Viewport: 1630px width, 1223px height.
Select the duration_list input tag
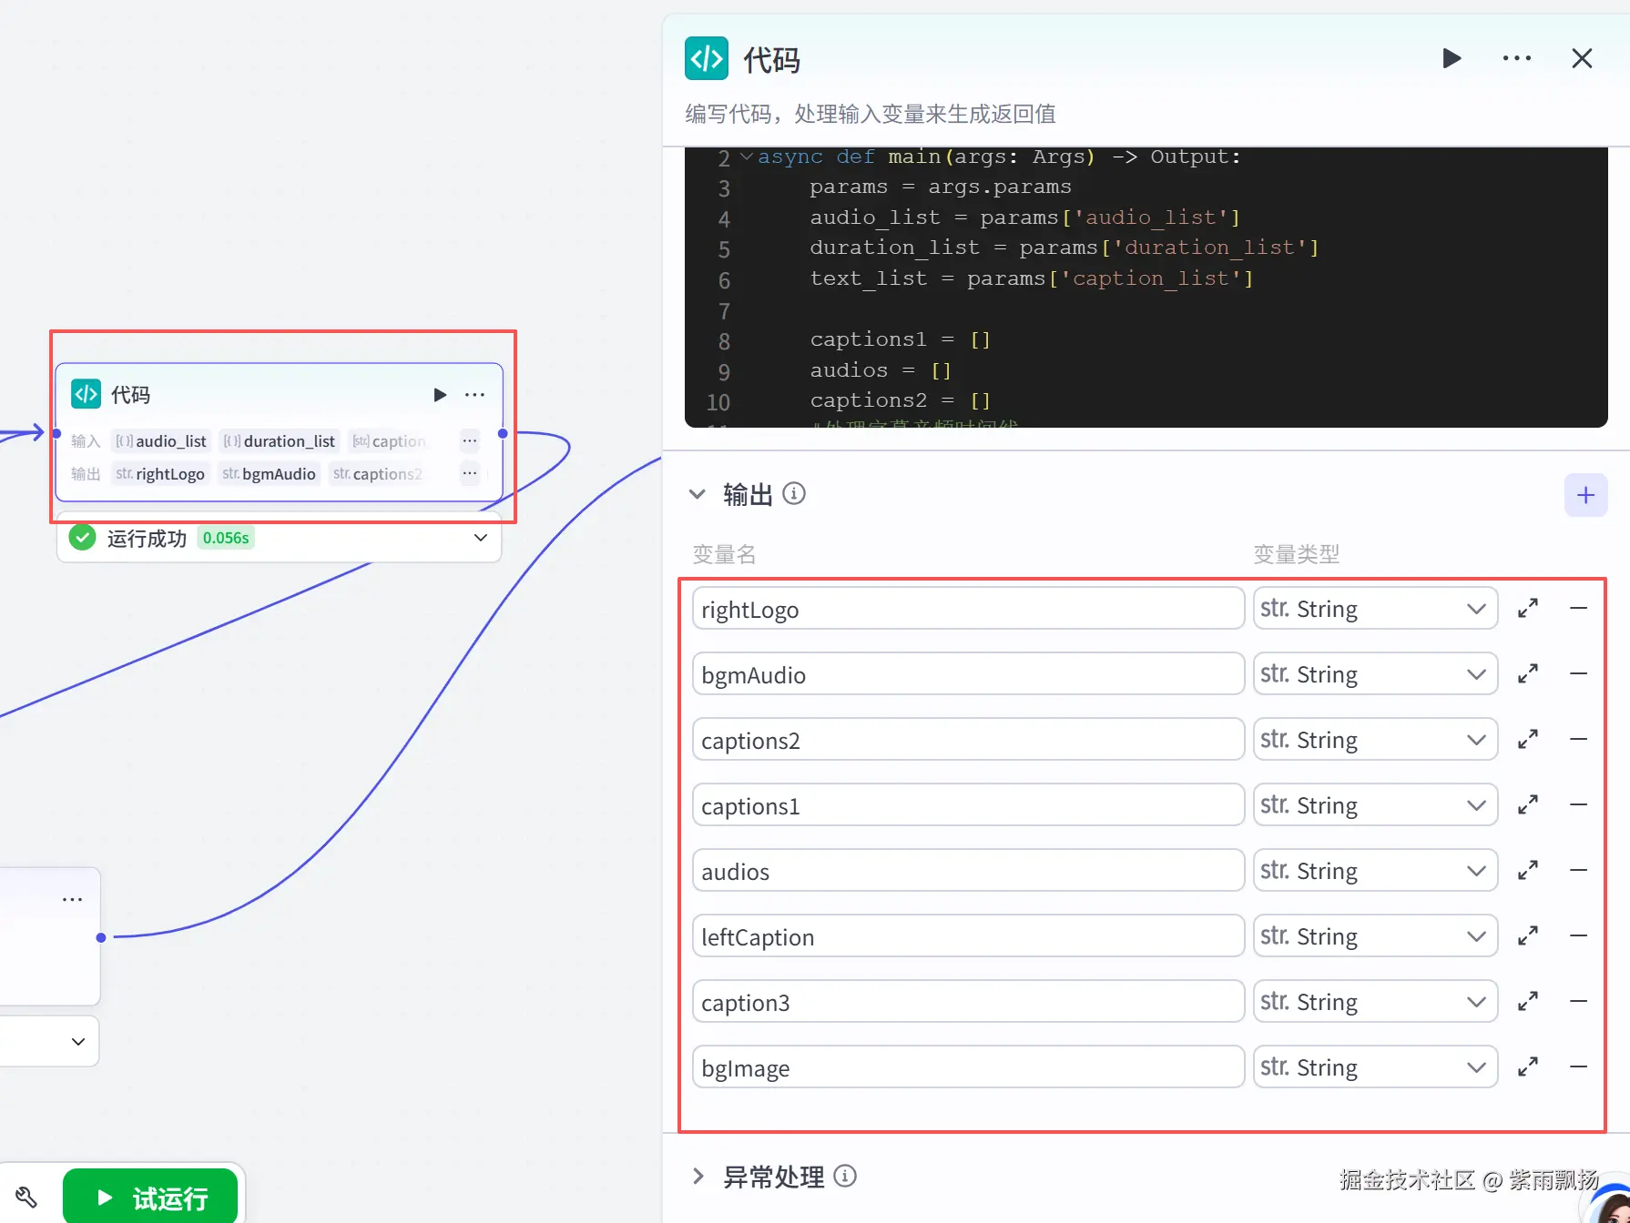(x=280, y=441)
